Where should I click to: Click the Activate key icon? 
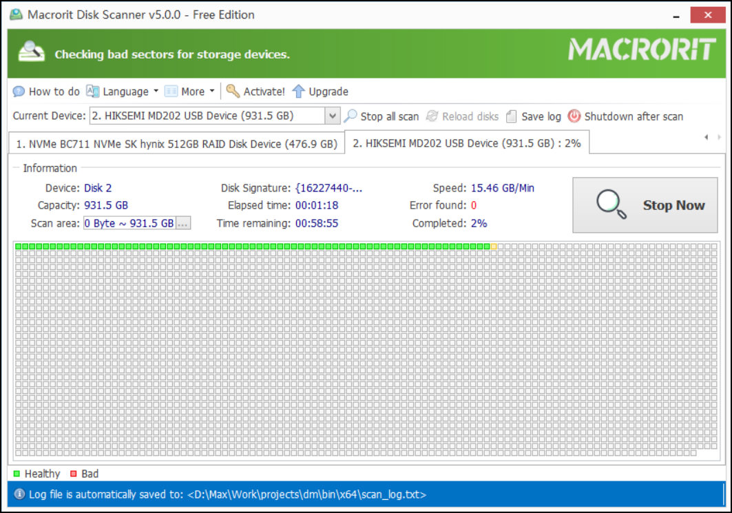point(233,91)
